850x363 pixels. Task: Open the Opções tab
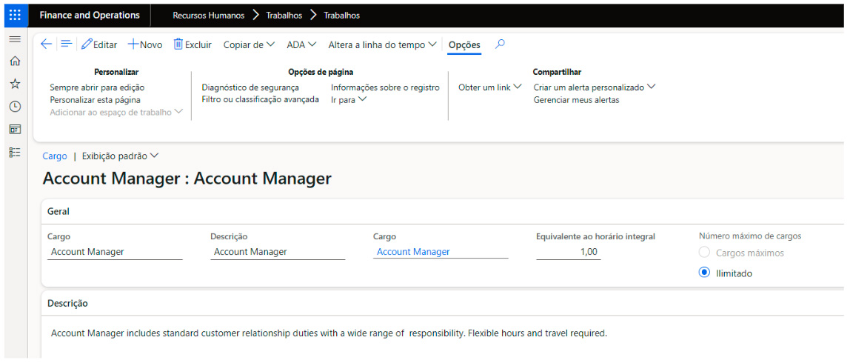coord(464,45)
